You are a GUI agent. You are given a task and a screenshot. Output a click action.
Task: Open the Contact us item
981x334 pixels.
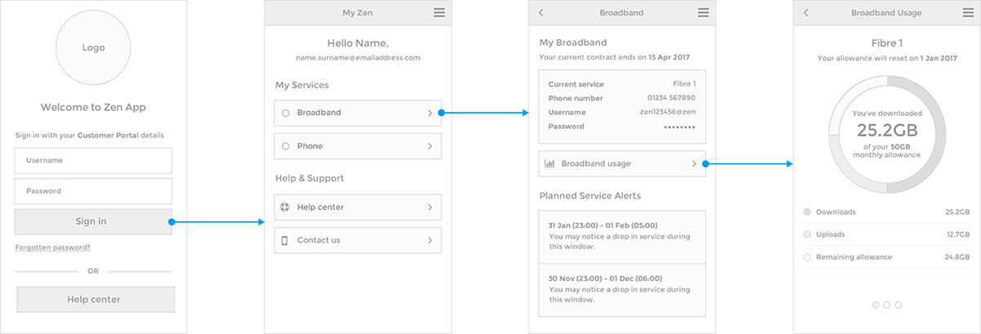[x=358, y=240]
